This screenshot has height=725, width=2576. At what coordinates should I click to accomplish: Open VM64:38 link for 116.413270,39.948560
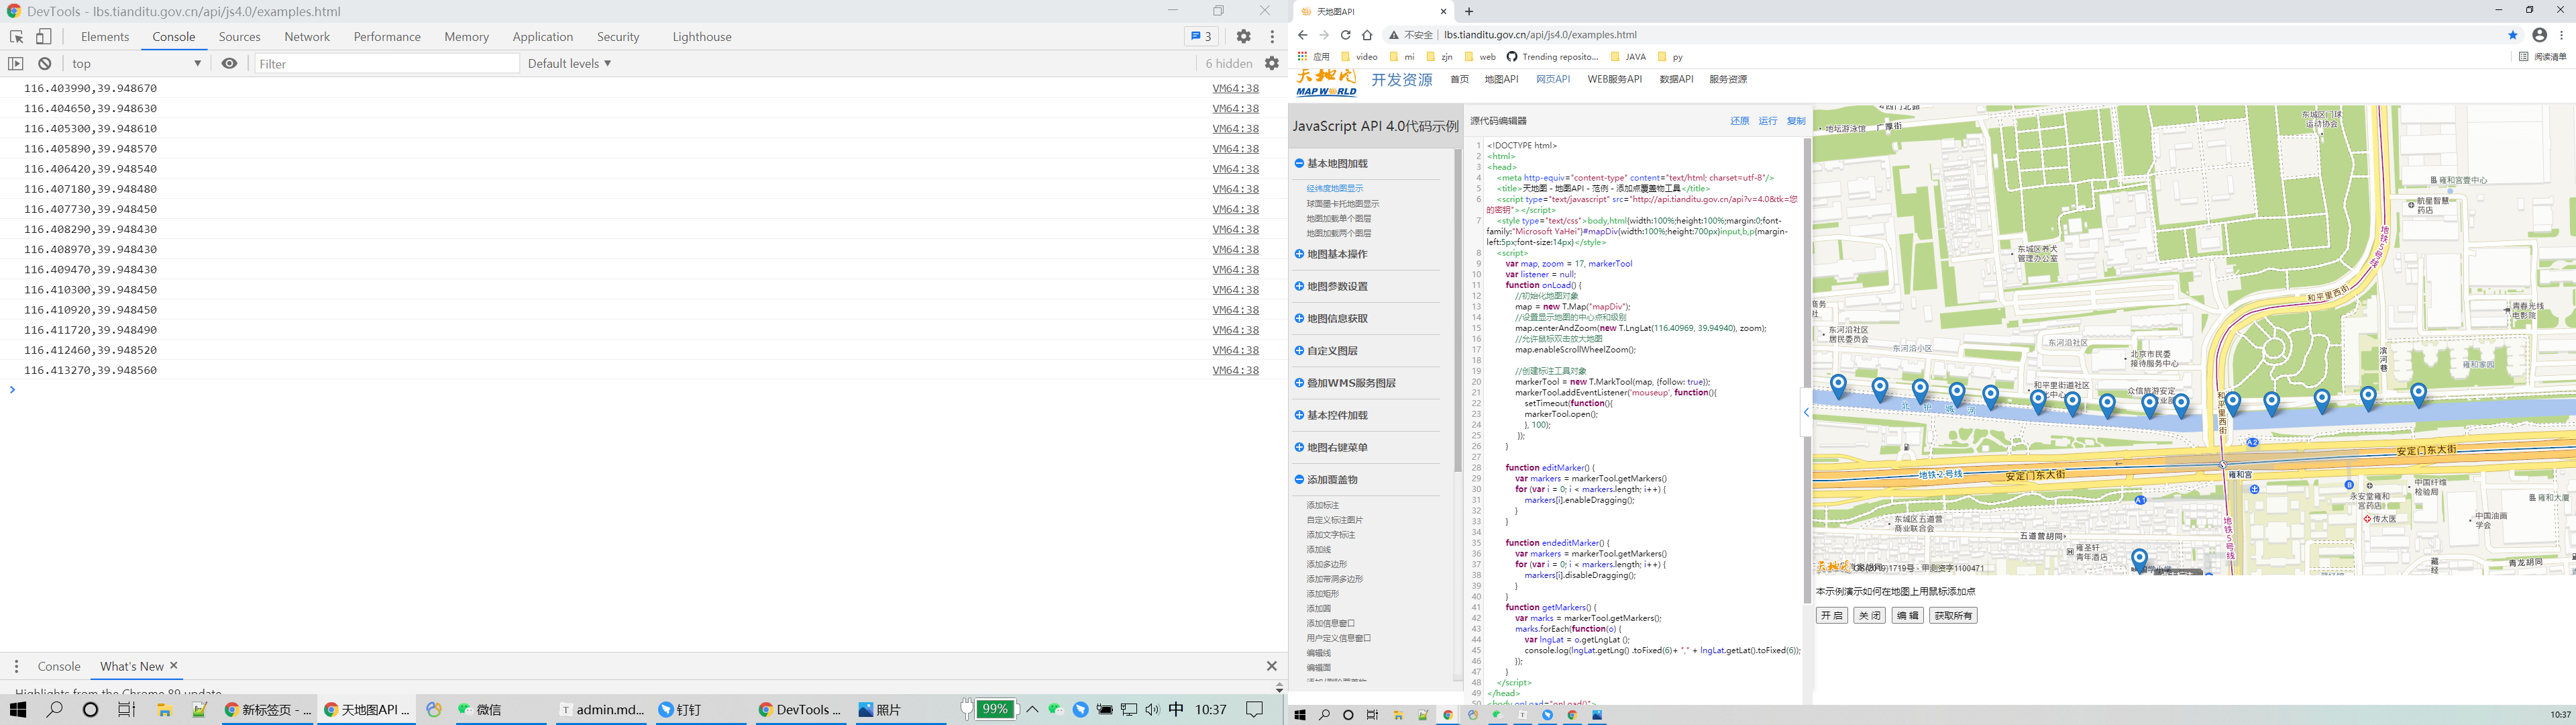(x=1235, y=371)
